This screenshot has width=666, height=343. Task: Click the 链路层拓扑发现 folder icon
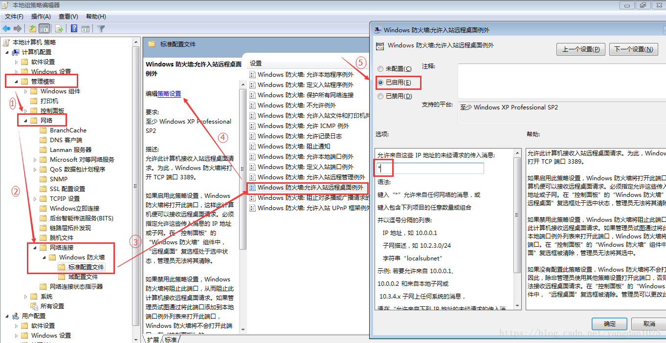[x=43, y=228]
